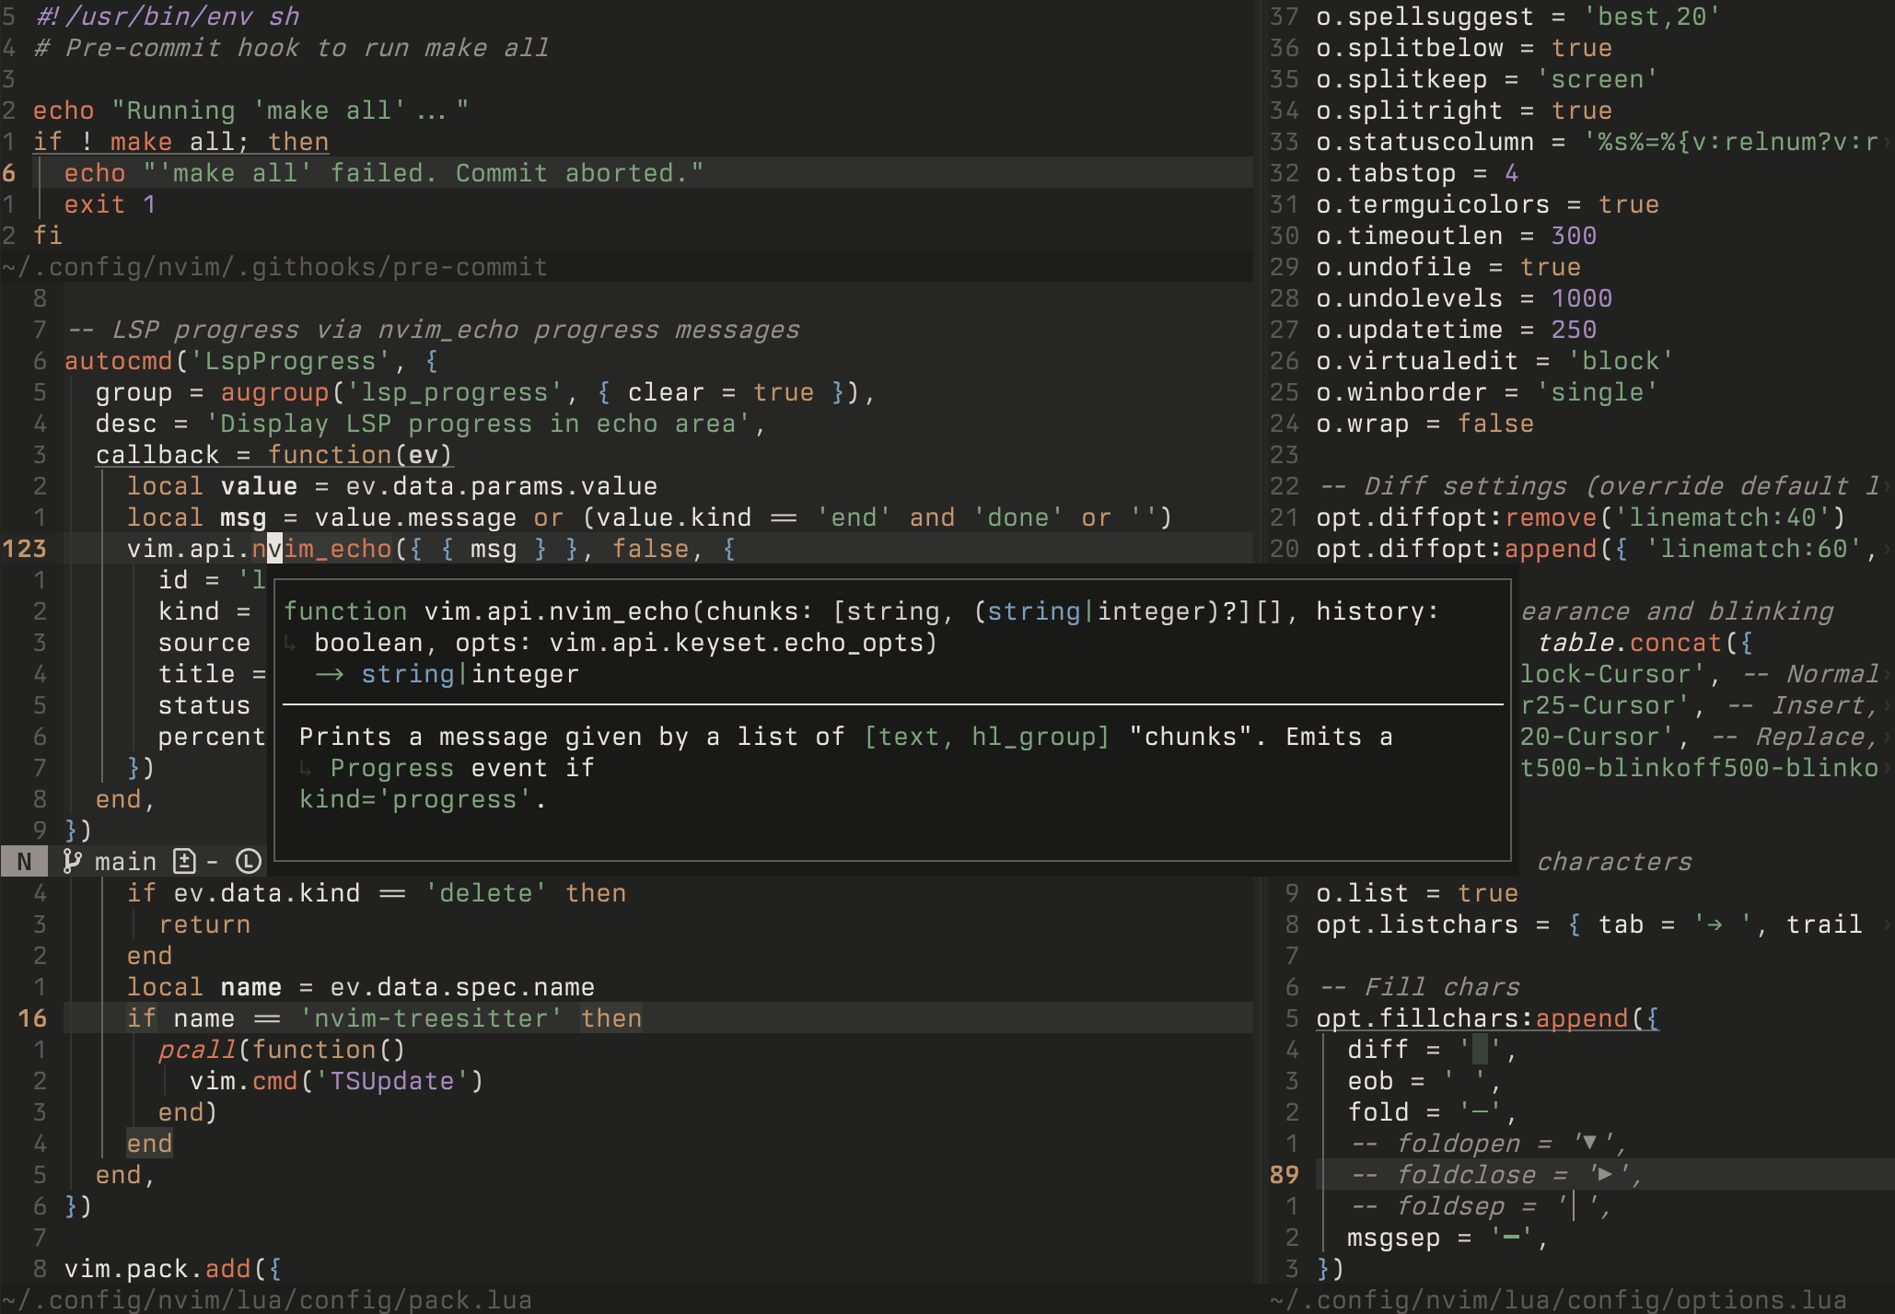Screen dimensions: 1895x1314
Task: Click the wrap continuation marker before boolean
Action: [x=290, y=644]
